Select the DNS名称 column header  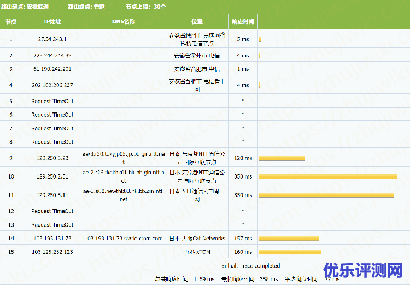(x=124, y=22)
